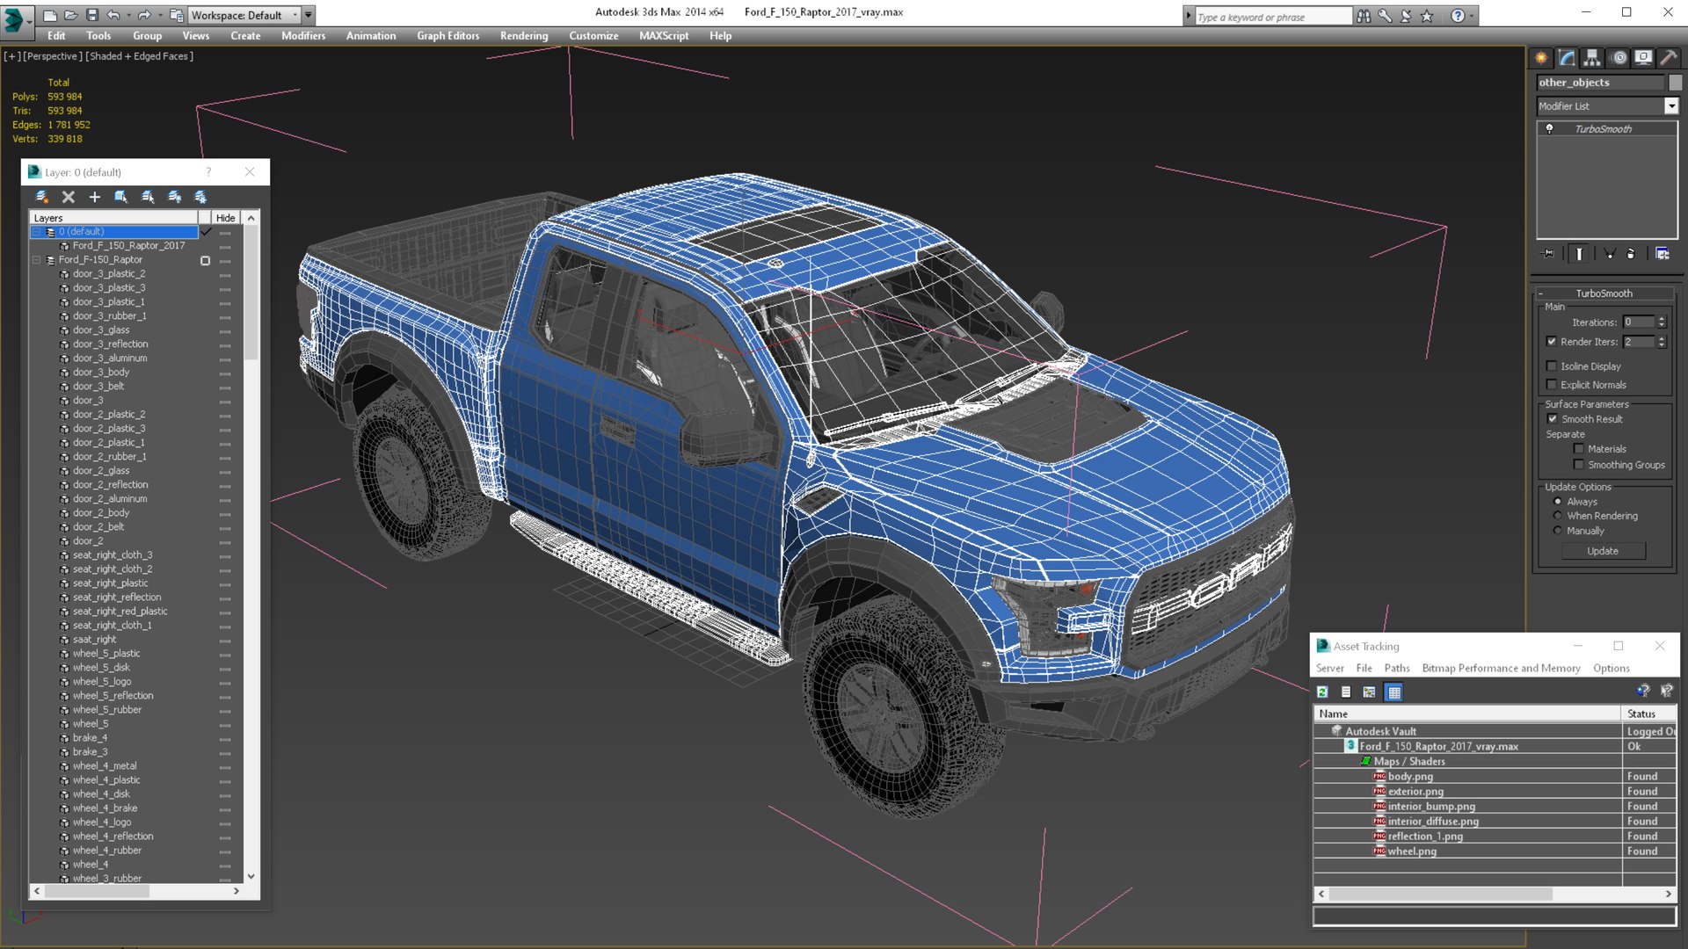
Task: Click Status Log icon in the Asset Tracking window
Action: coord(1346,692)
